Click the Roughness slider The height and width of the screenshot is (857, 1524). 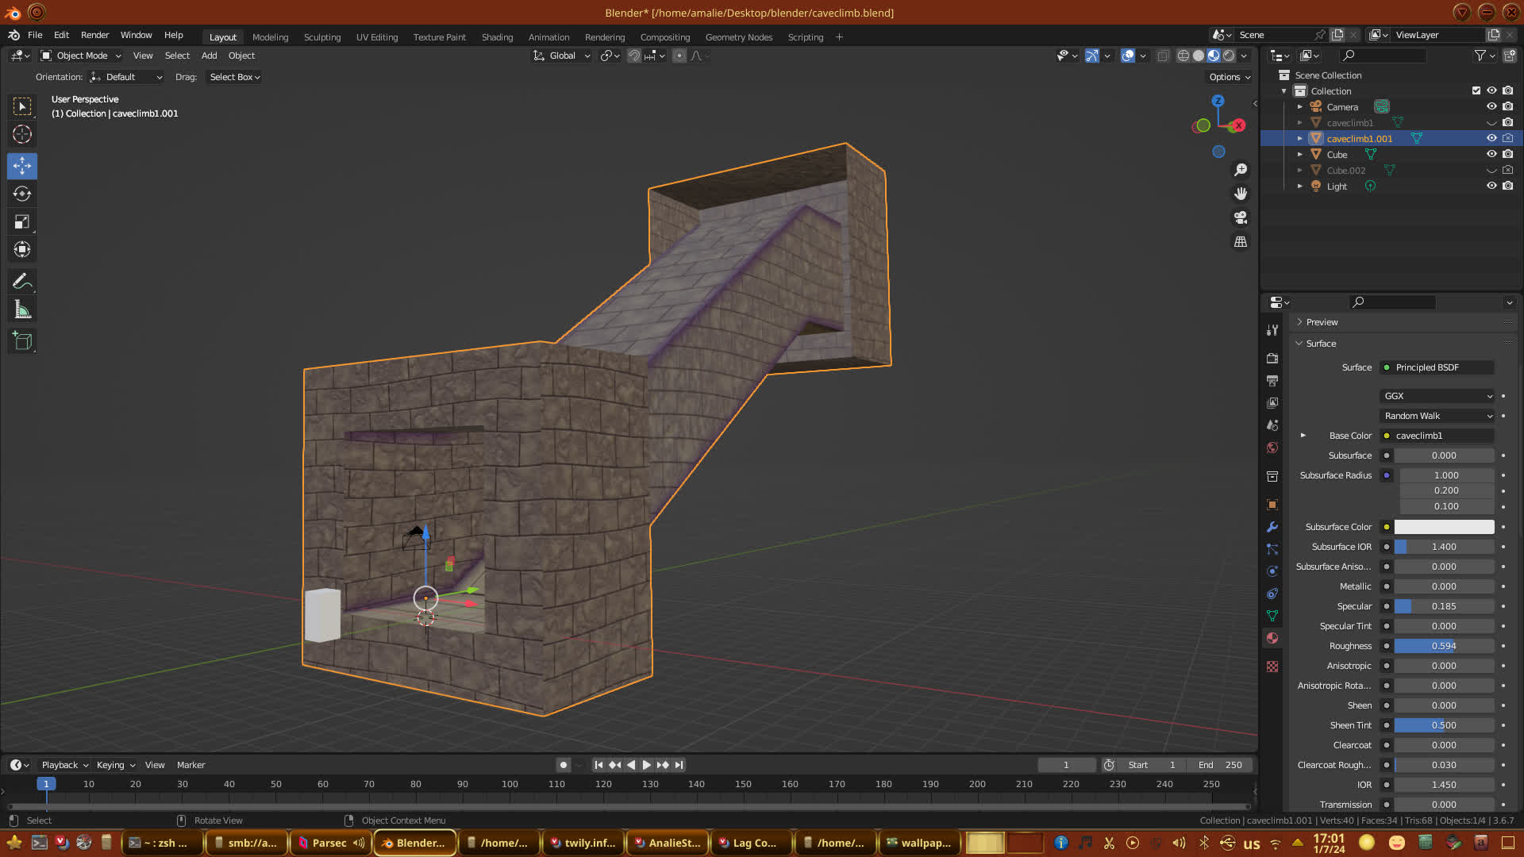(x=1443, y=646)
